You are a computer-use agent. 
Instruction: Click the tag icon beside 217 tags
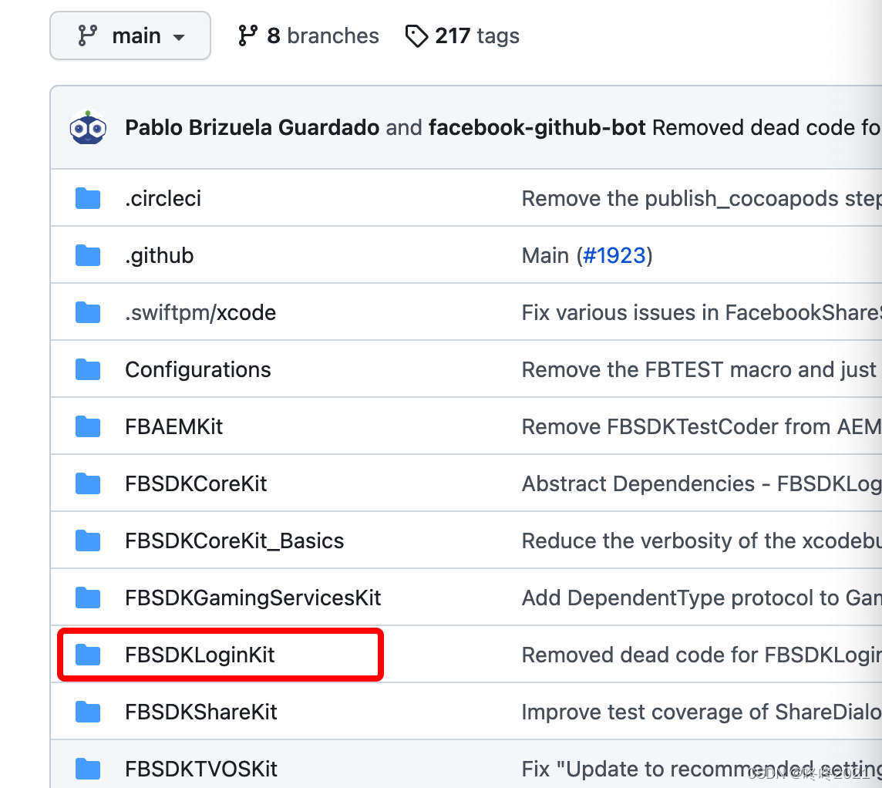point(417,36)
